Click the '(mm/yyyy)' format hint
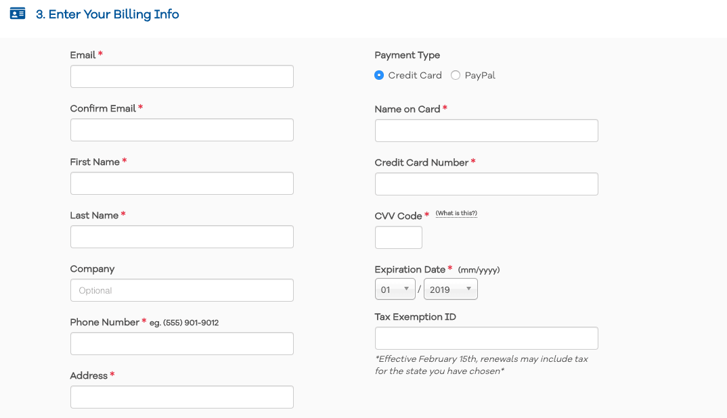 tap(479, 270)
